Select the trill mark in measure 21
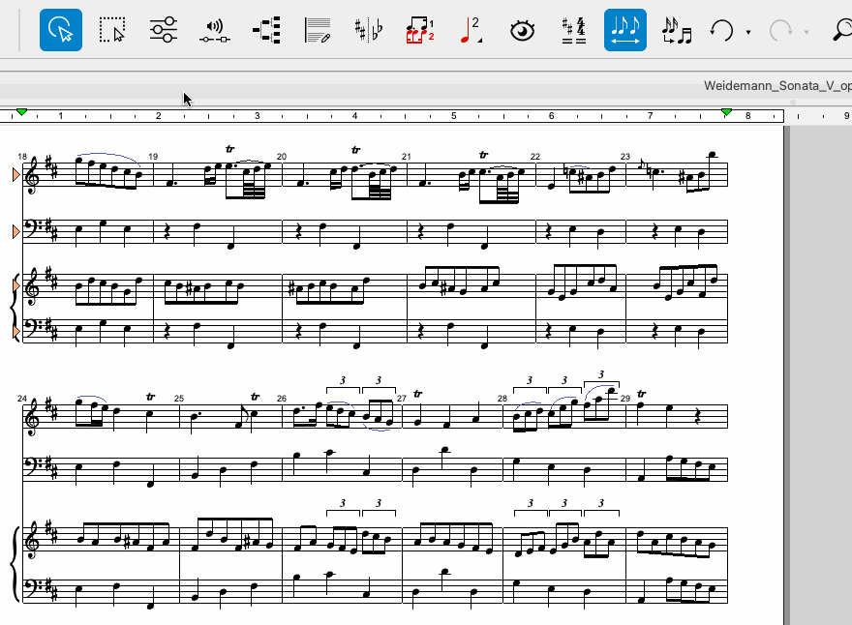Screen dimensions: 852x625 click(x=483, y=155)
